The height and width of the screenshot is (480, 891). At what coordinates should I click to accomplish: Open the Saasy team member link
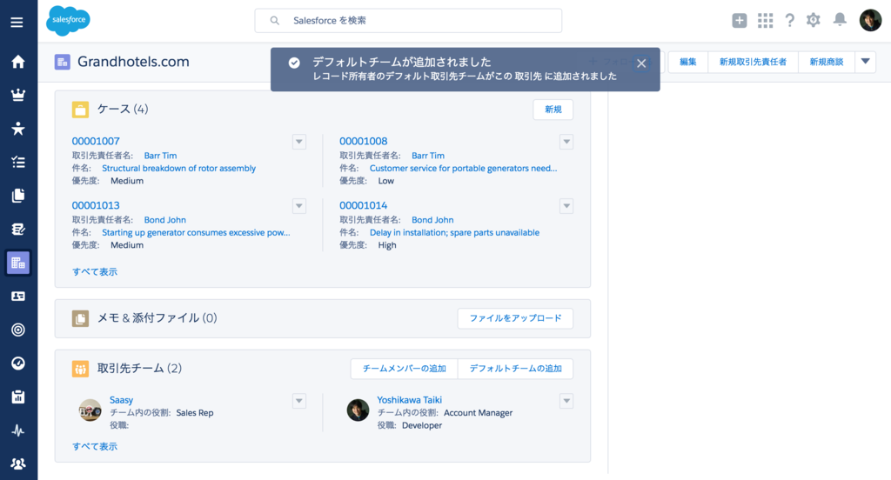click(121, 400)
